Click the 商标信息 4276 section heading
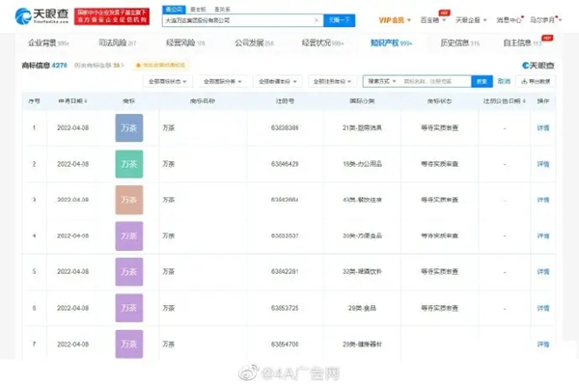Viewport: 579px width, 386px height. tap(44, 66)
